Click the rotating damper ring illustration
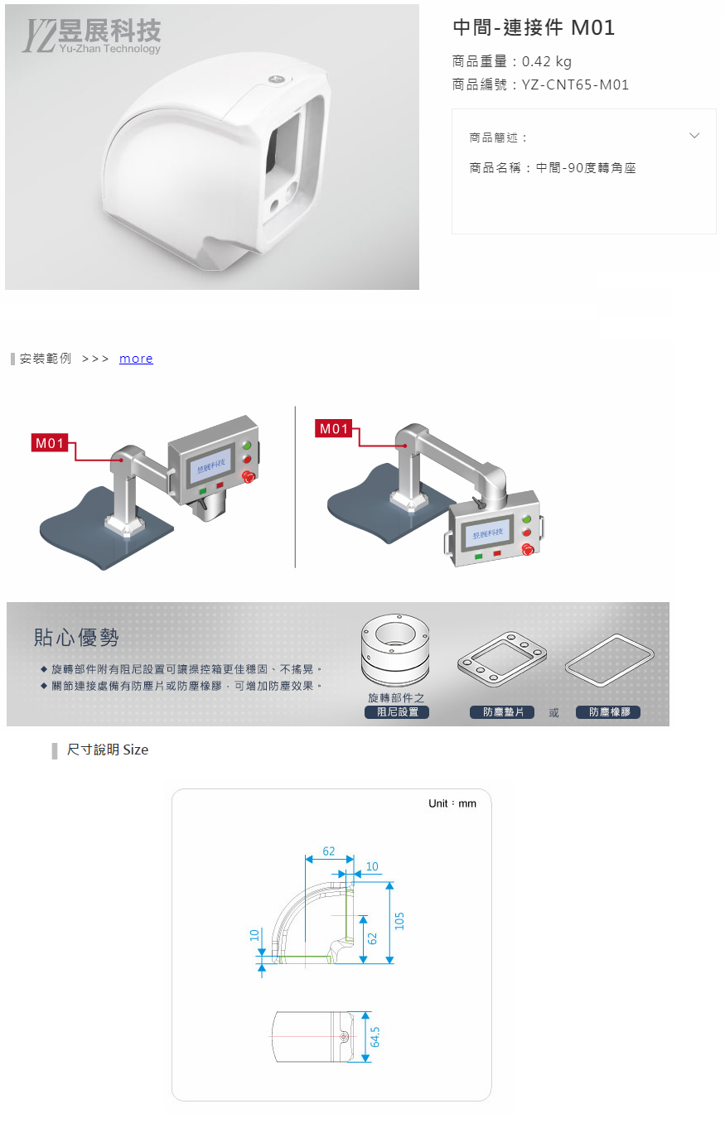The width and height of the screenshot is (725, 1133). pyautogui.click(x=396, y=648)
